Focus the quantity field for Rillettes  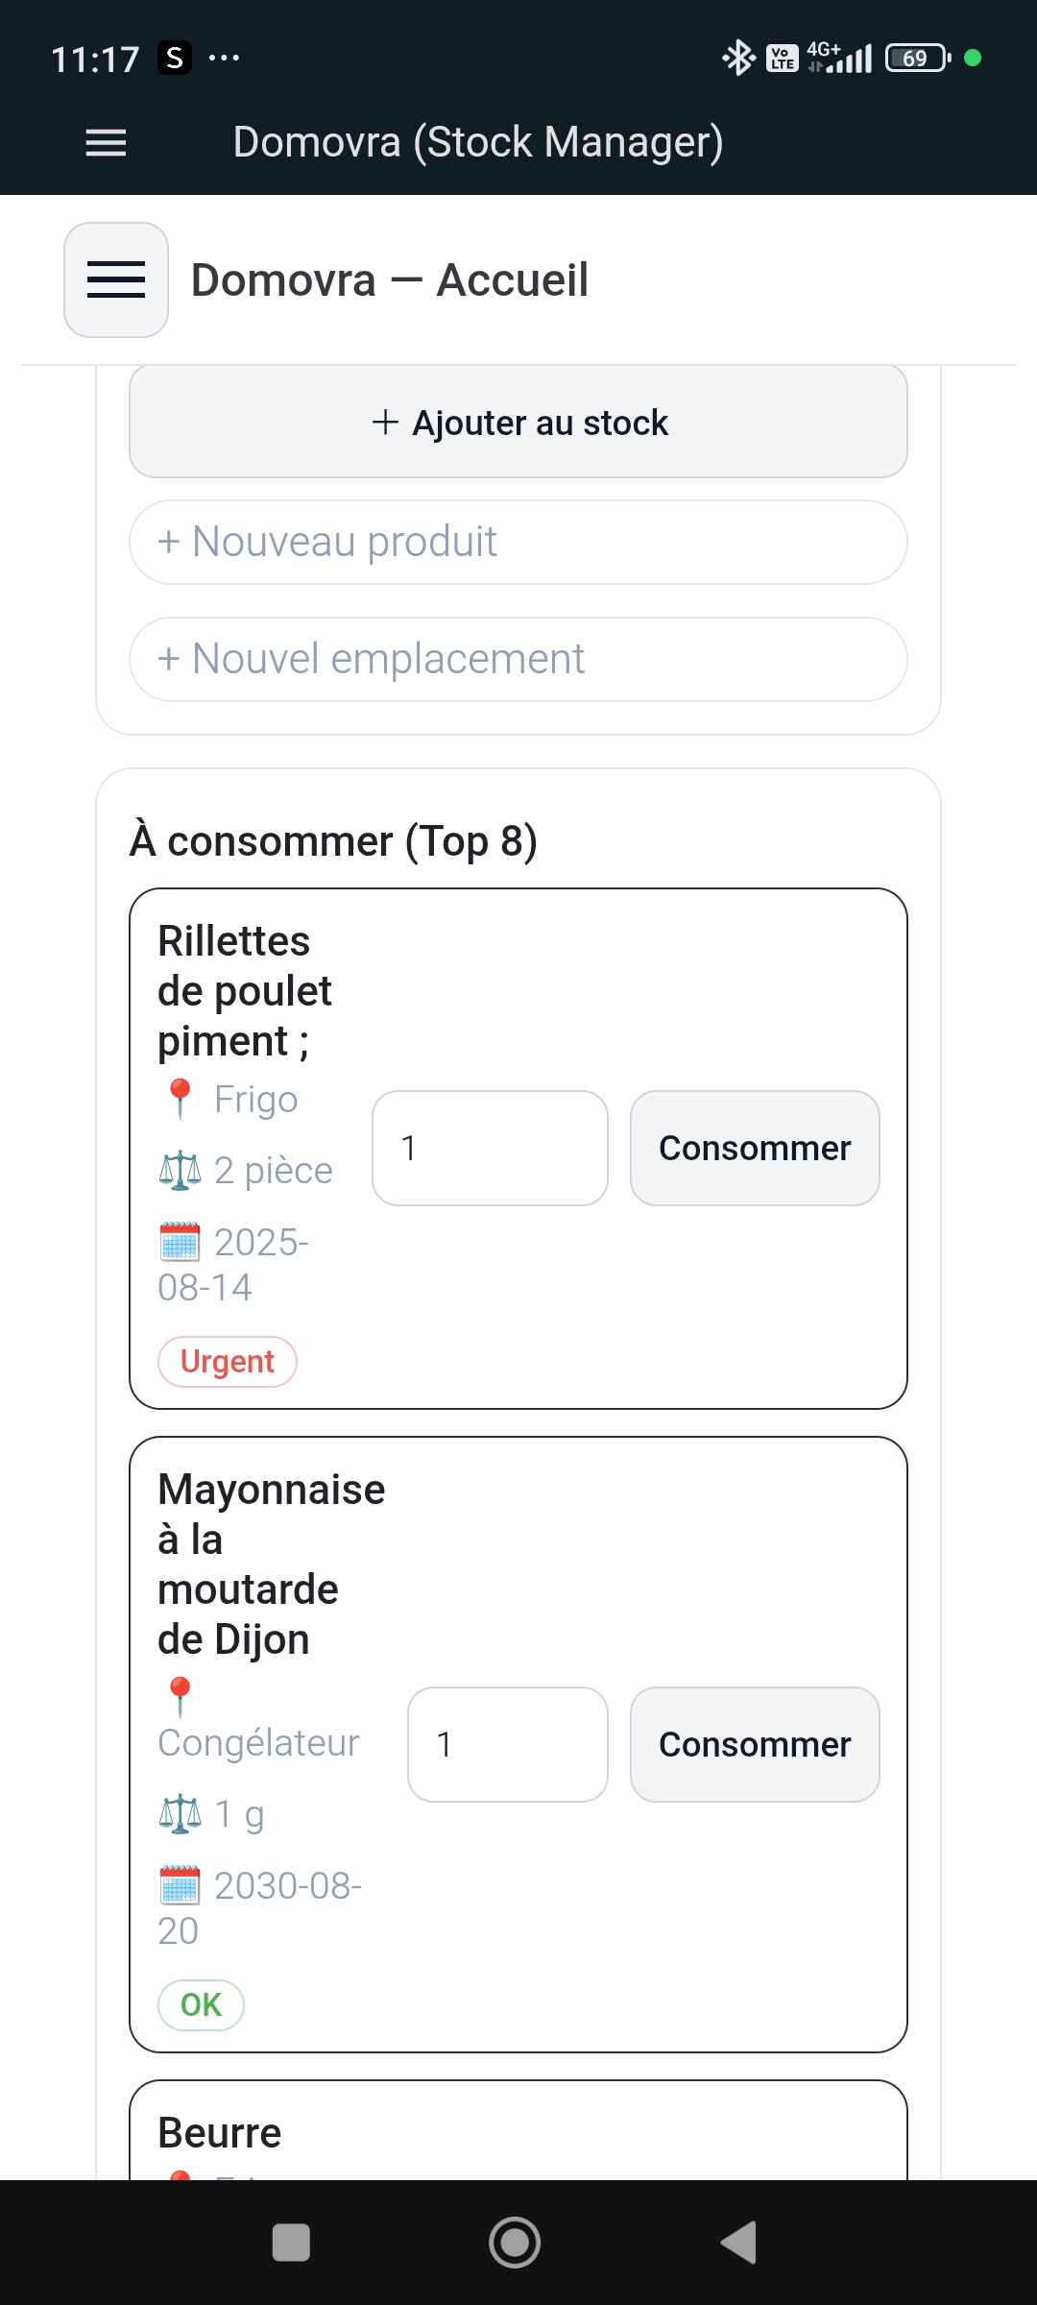click(490, 1148)
